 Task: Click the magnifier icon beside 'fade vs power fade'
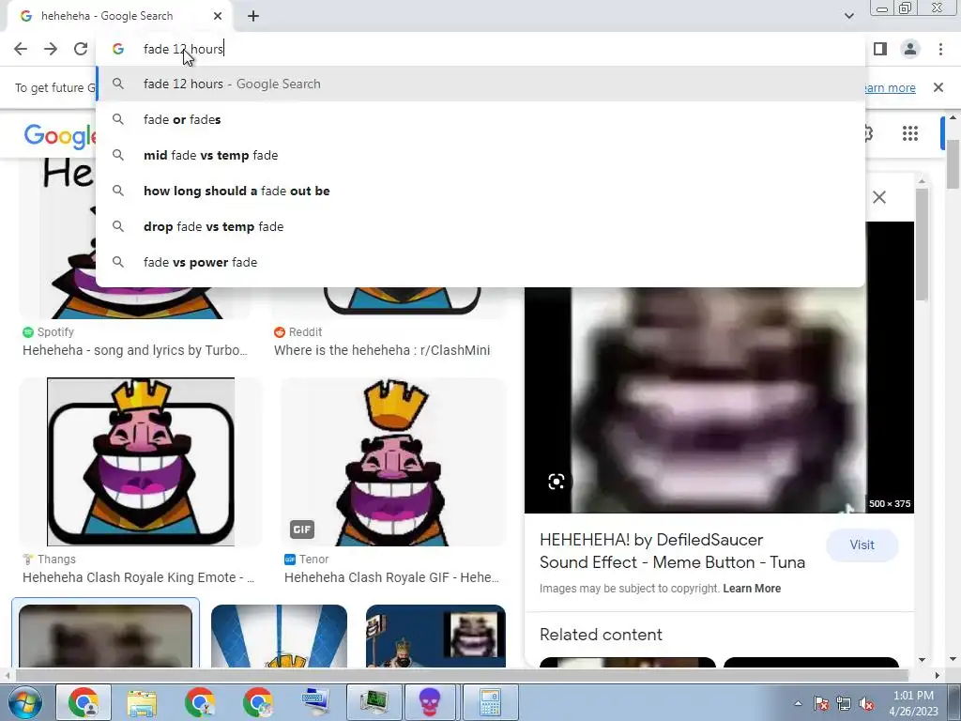tap(118, 262)
